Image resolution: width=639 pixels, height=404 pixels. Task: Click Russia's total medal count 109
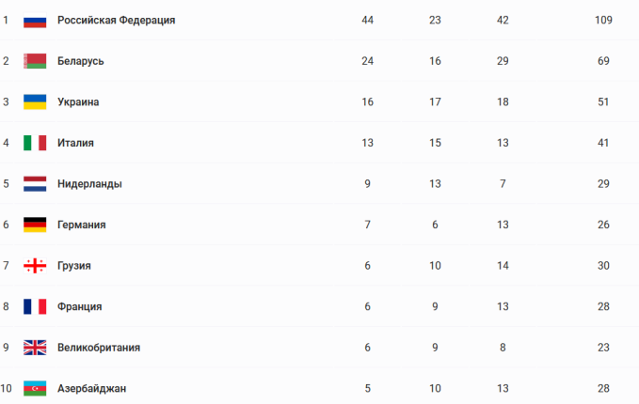(x=603, y=20)
